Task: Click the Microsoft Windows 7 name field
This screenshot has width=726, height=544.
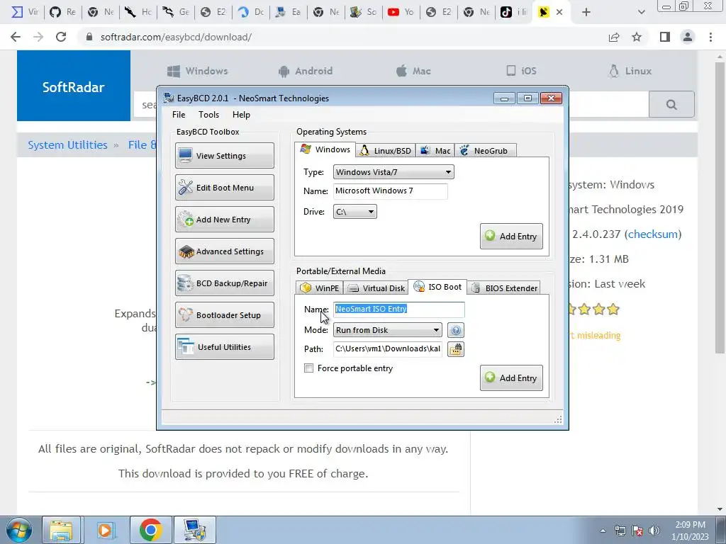Action: click(x=391, y=191)
